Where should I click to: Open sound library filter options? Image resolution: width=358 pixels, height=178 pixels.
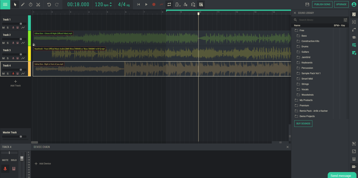coord(345,20)
